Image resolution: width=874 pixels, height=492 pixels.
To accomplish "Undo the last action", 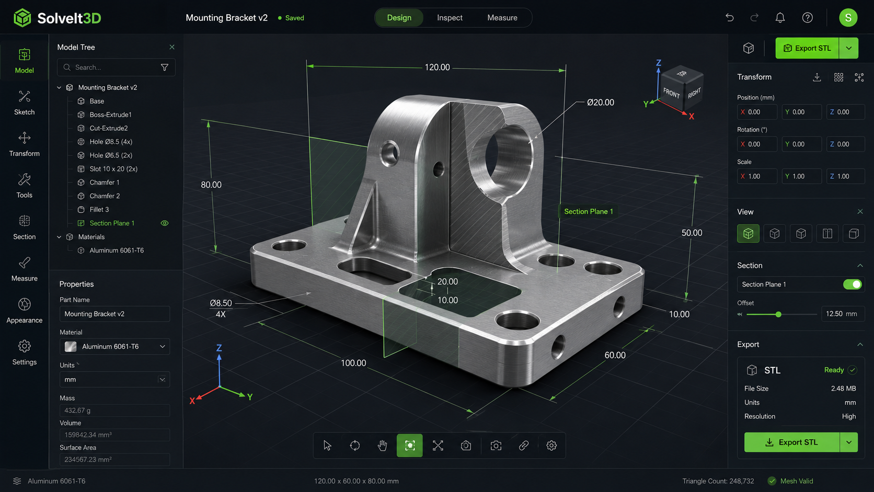I will point(730,18).
